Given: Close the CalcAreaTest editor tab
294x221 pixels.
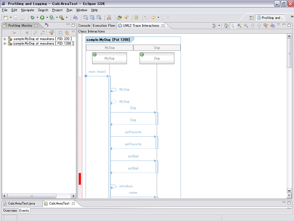Looking at the screenshot, I should [x=73, y=203].
